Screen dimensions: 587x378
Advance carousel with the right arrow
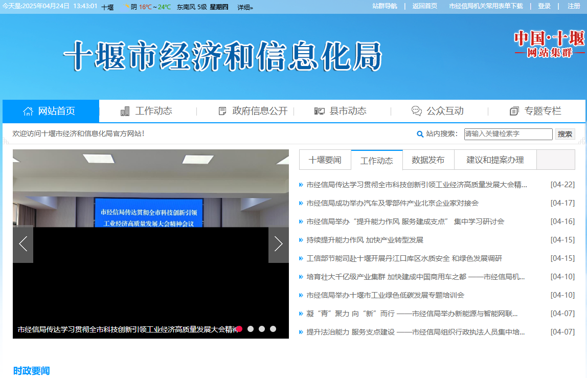pyautogui.click(x=279, y=244)
